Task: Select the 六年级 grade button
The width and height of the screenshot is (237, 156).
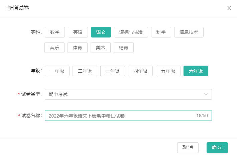Action: (196, 71)
